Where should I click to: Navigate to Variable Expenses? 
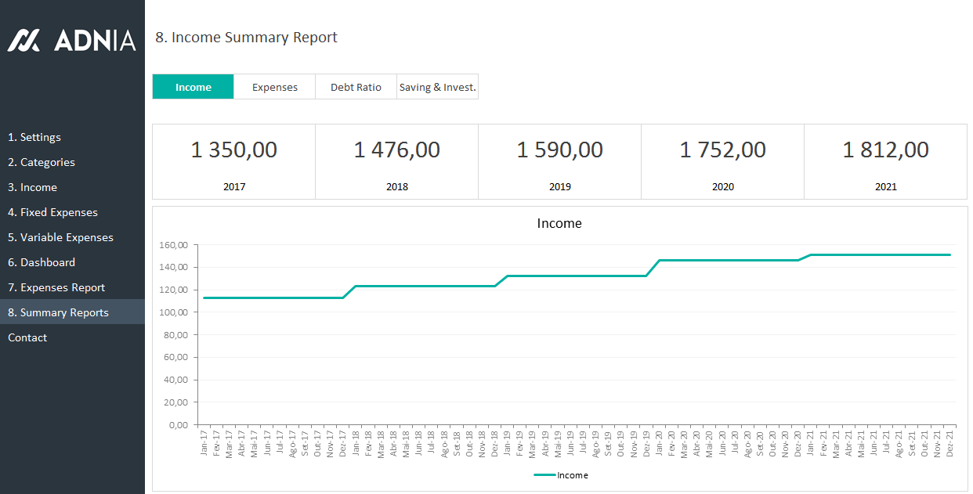tap(60, 237)
